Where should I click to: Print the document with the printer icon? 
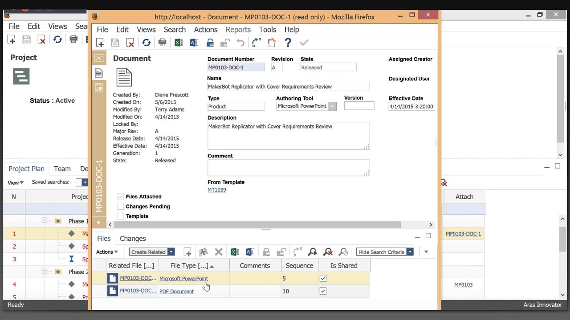[x=162, y=43]
